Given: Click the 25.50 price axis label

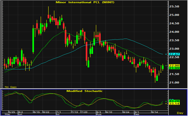Looking at the screenshot, I should 174,6.
